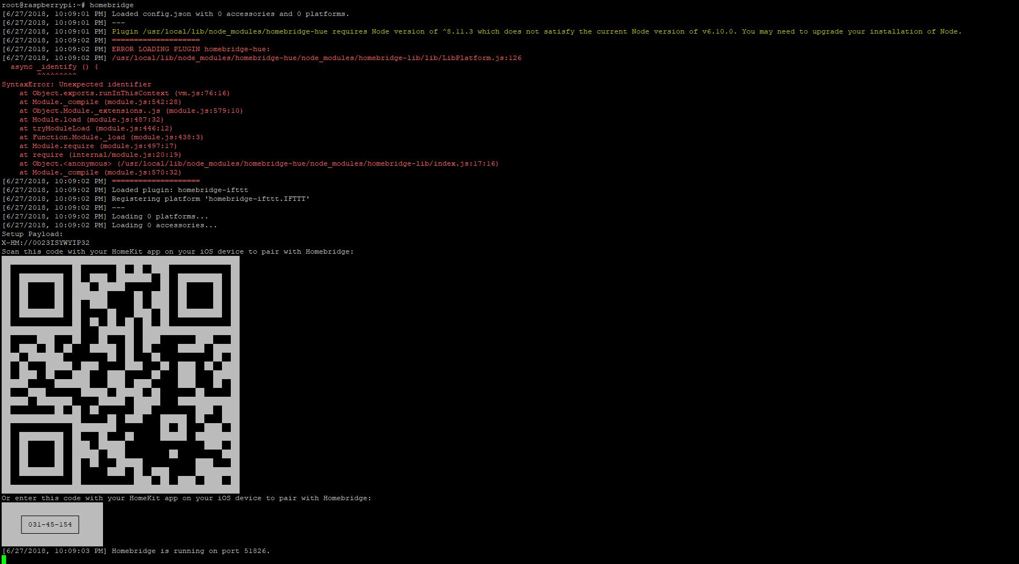
Task: Click 'at Object.<anonymous>' index.js:17:16 stack line
Action: [259, 163]
